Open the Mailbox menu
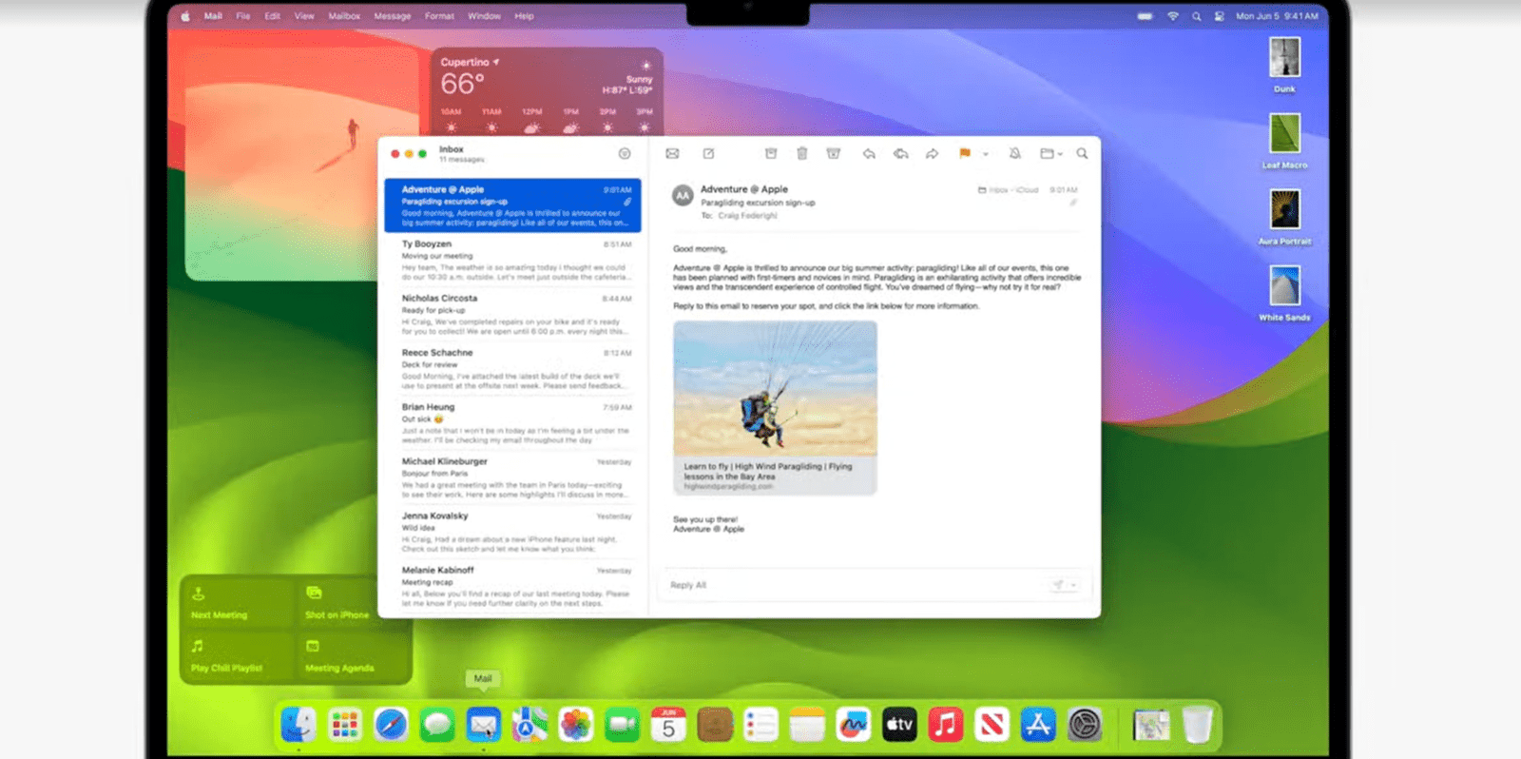Screen dimensions: 1521x759 (344, 16)
